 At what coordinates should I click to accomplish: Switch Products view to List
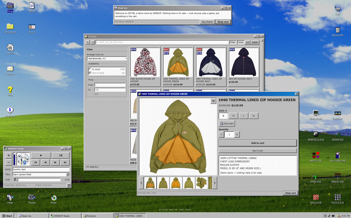click(x=247, y=42)
